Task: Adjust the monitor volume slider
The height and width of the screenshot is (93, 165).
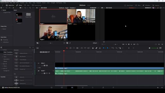Action: click(x=154, y=48)
